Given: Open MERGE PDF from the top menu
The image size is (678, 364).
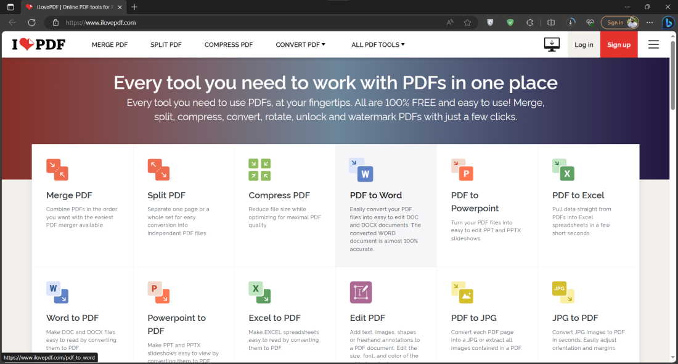Looking at the screenshot, I should [110, 44].
